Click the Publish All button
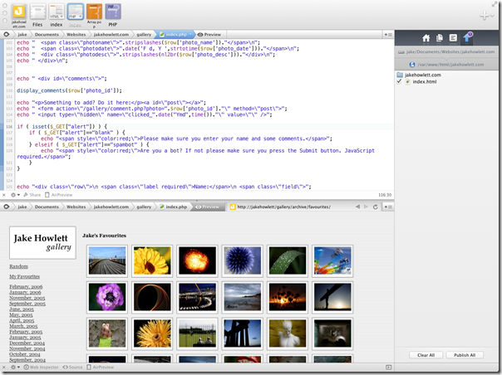 point(465,355)
